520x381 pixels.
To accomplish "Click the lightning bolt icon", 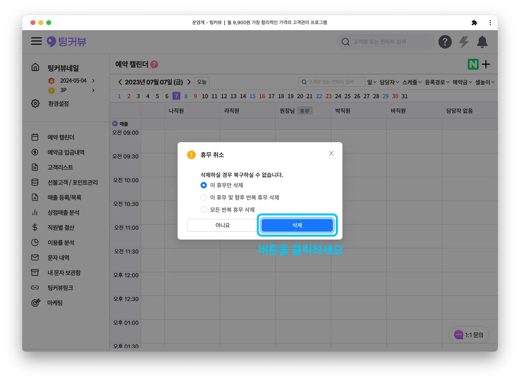I will 464,42.
